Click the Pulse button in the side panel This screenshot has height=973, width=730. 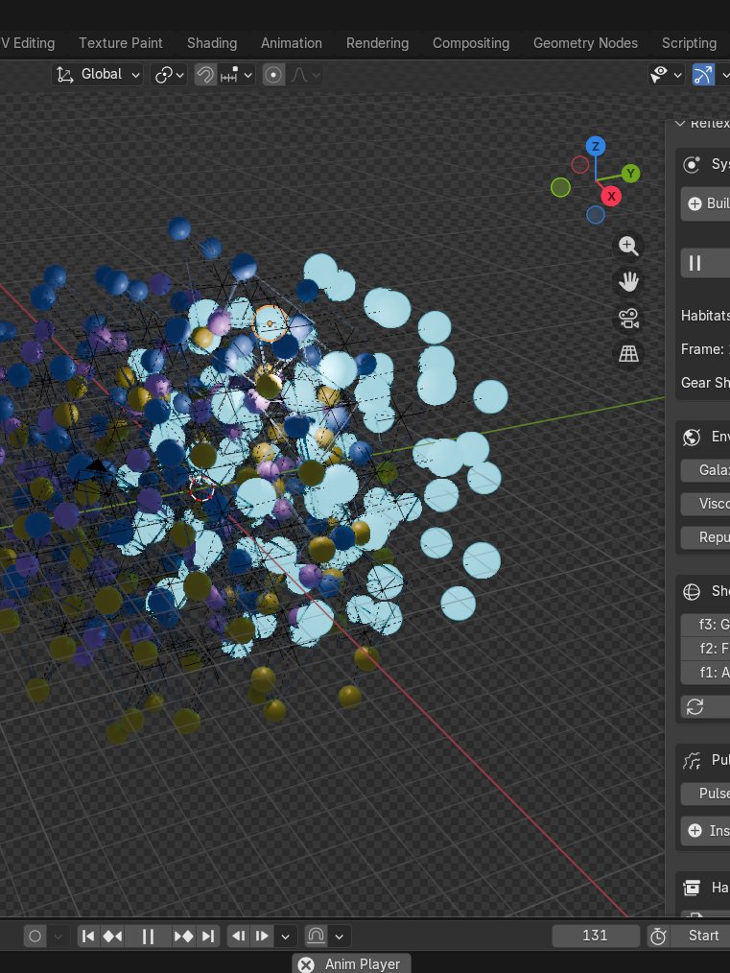coord(706,794)
